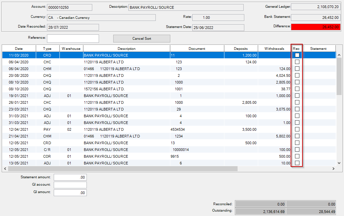Click the red Difference amount field

coord(315,27)
